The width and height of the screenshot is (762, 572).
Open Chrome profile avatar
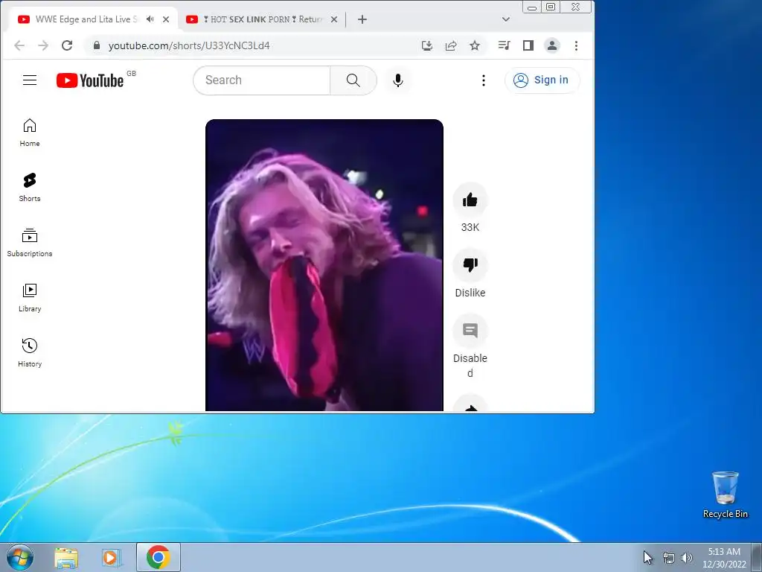pyautogui.click(x=552, y=45)
